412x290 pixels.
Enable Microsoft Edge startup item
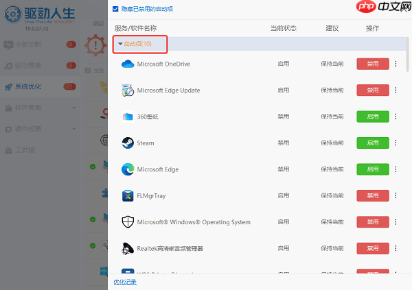pos(373,169)
